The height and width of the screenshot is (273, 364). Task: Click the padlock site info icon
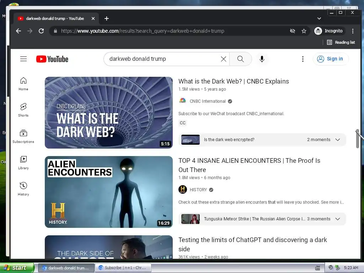click(55, 31)
